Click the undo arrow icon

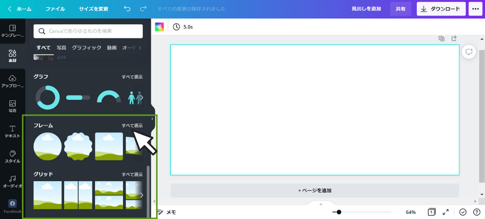127,9
